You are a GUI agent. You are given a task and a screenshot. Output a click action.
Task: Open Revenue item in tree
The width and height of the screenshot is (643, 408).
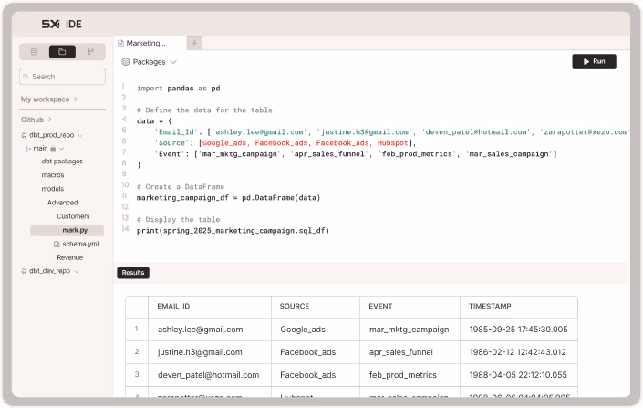click(69, 257)
